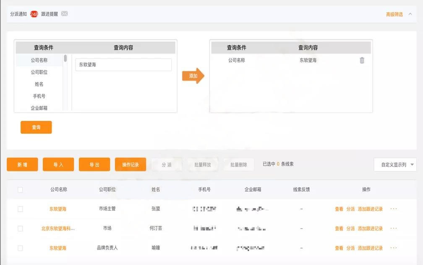
Task: Click the 查询内容 input containing 东软望海
Action: point(123,65)
